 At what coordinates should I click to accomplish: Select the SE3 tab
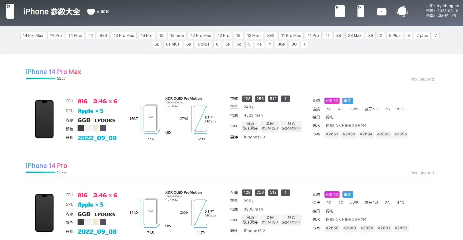point(103,36)
